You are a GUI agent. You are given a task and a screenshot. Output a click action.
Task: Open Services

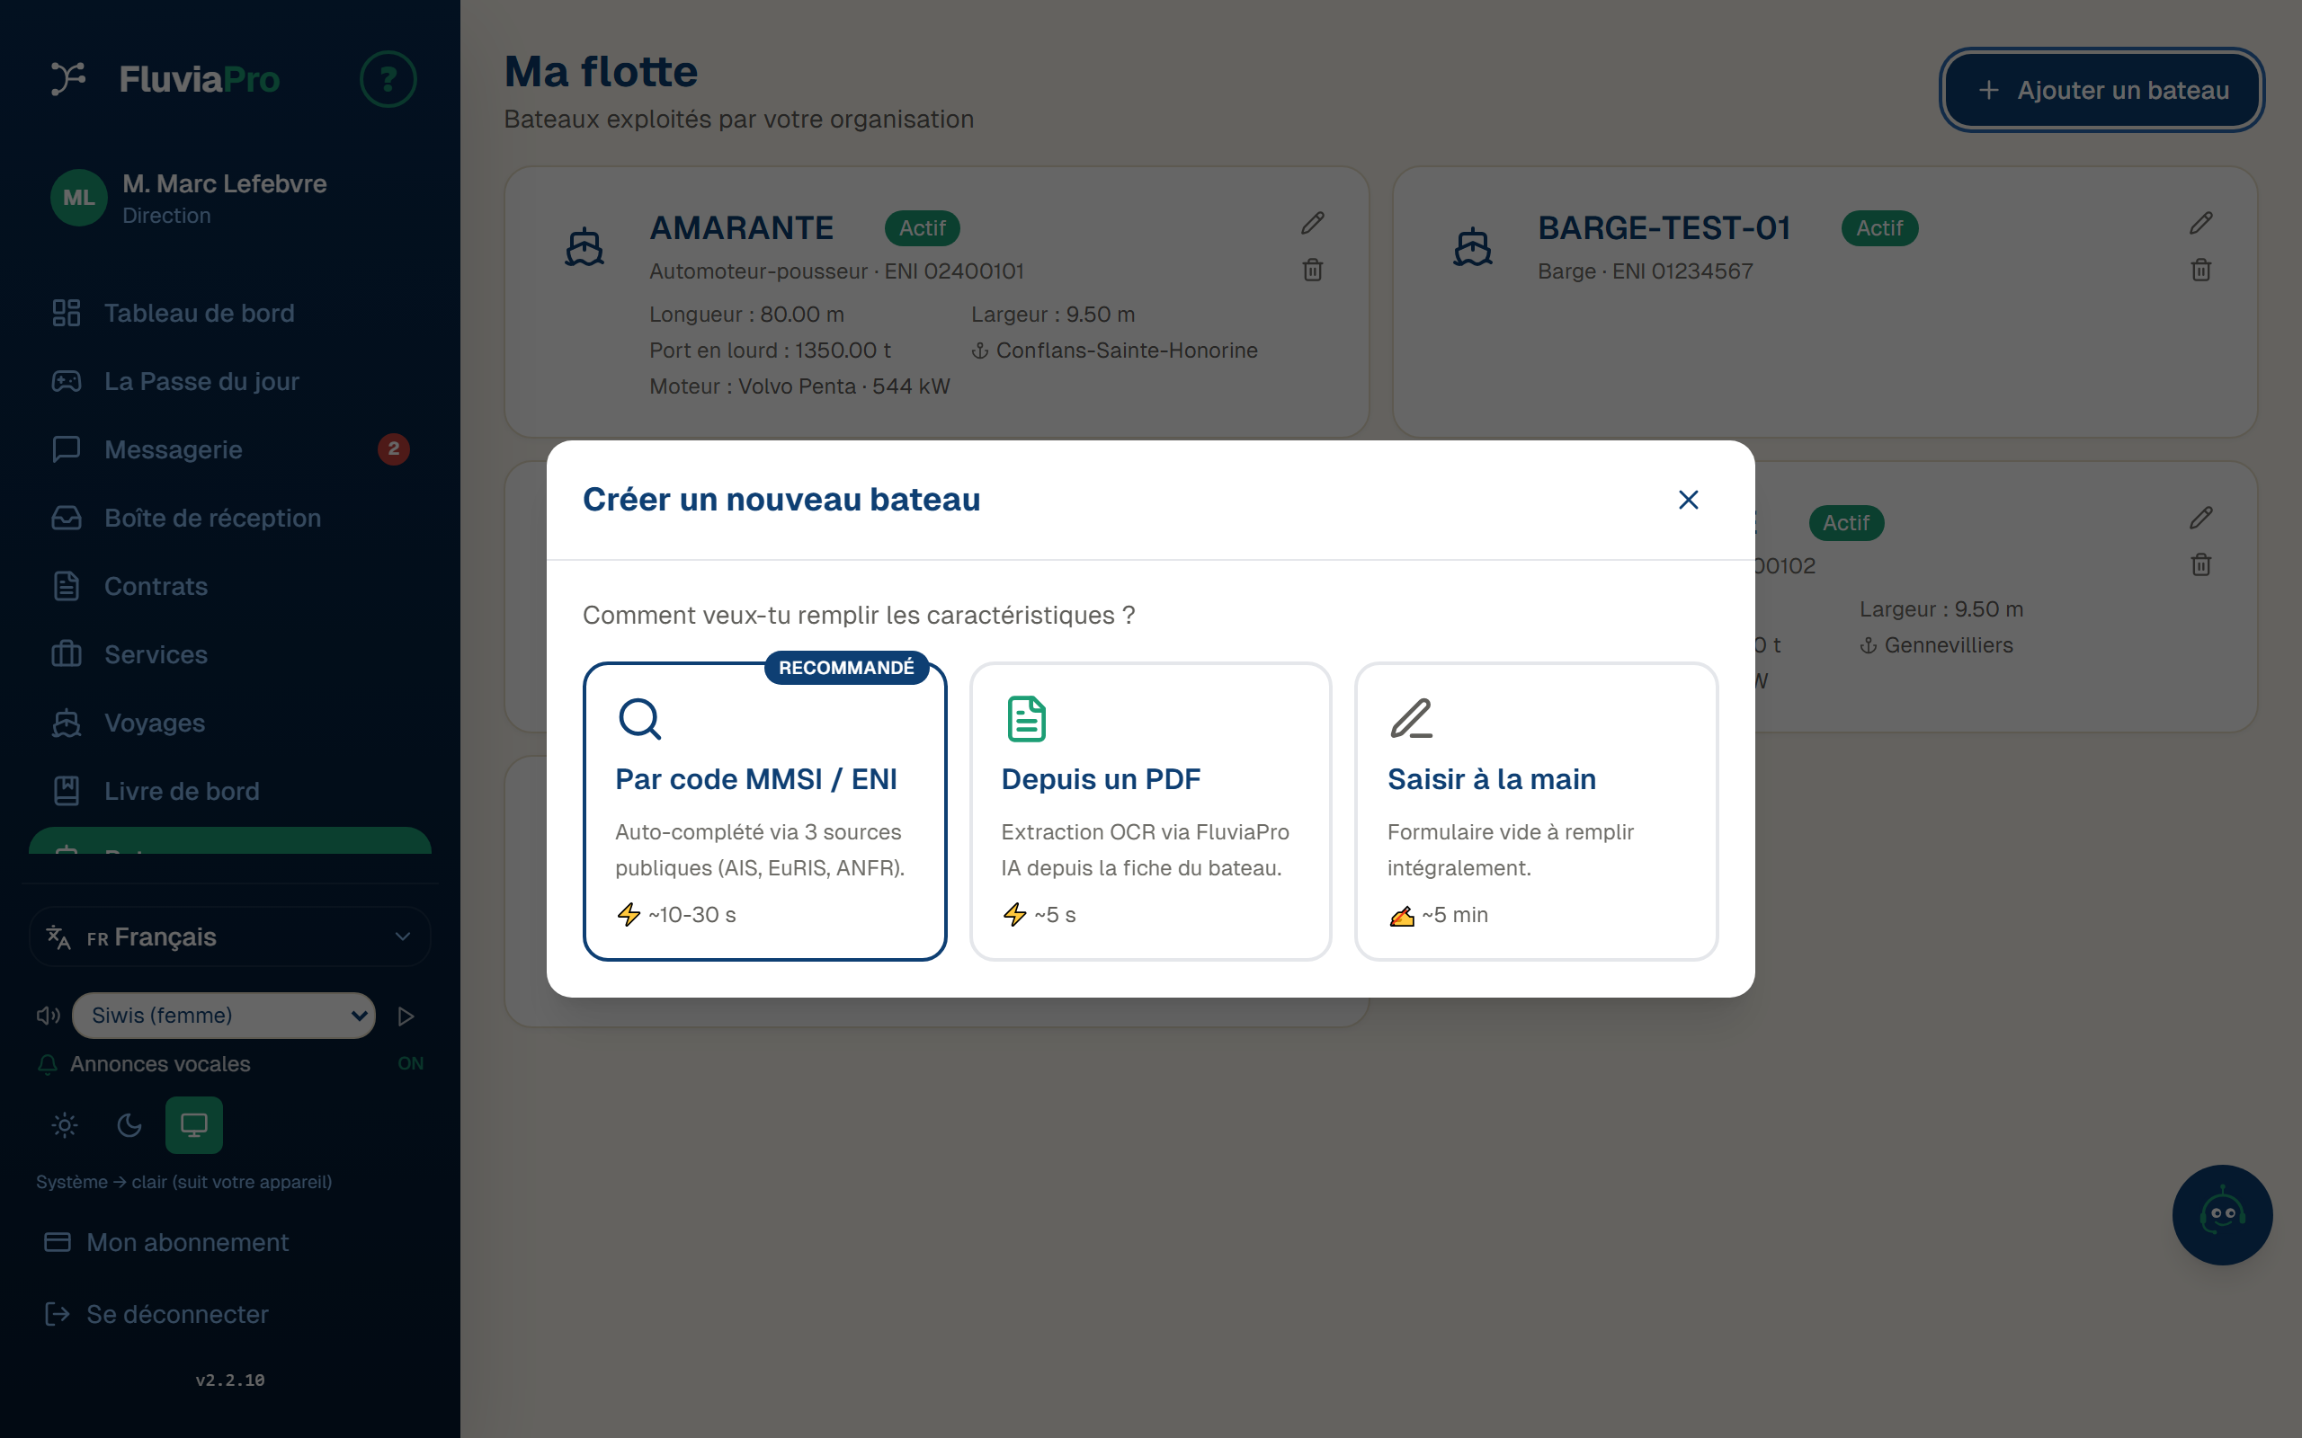229,654
